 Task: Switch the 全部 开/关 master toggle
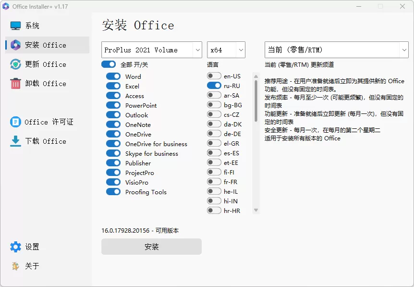point(108,64)
